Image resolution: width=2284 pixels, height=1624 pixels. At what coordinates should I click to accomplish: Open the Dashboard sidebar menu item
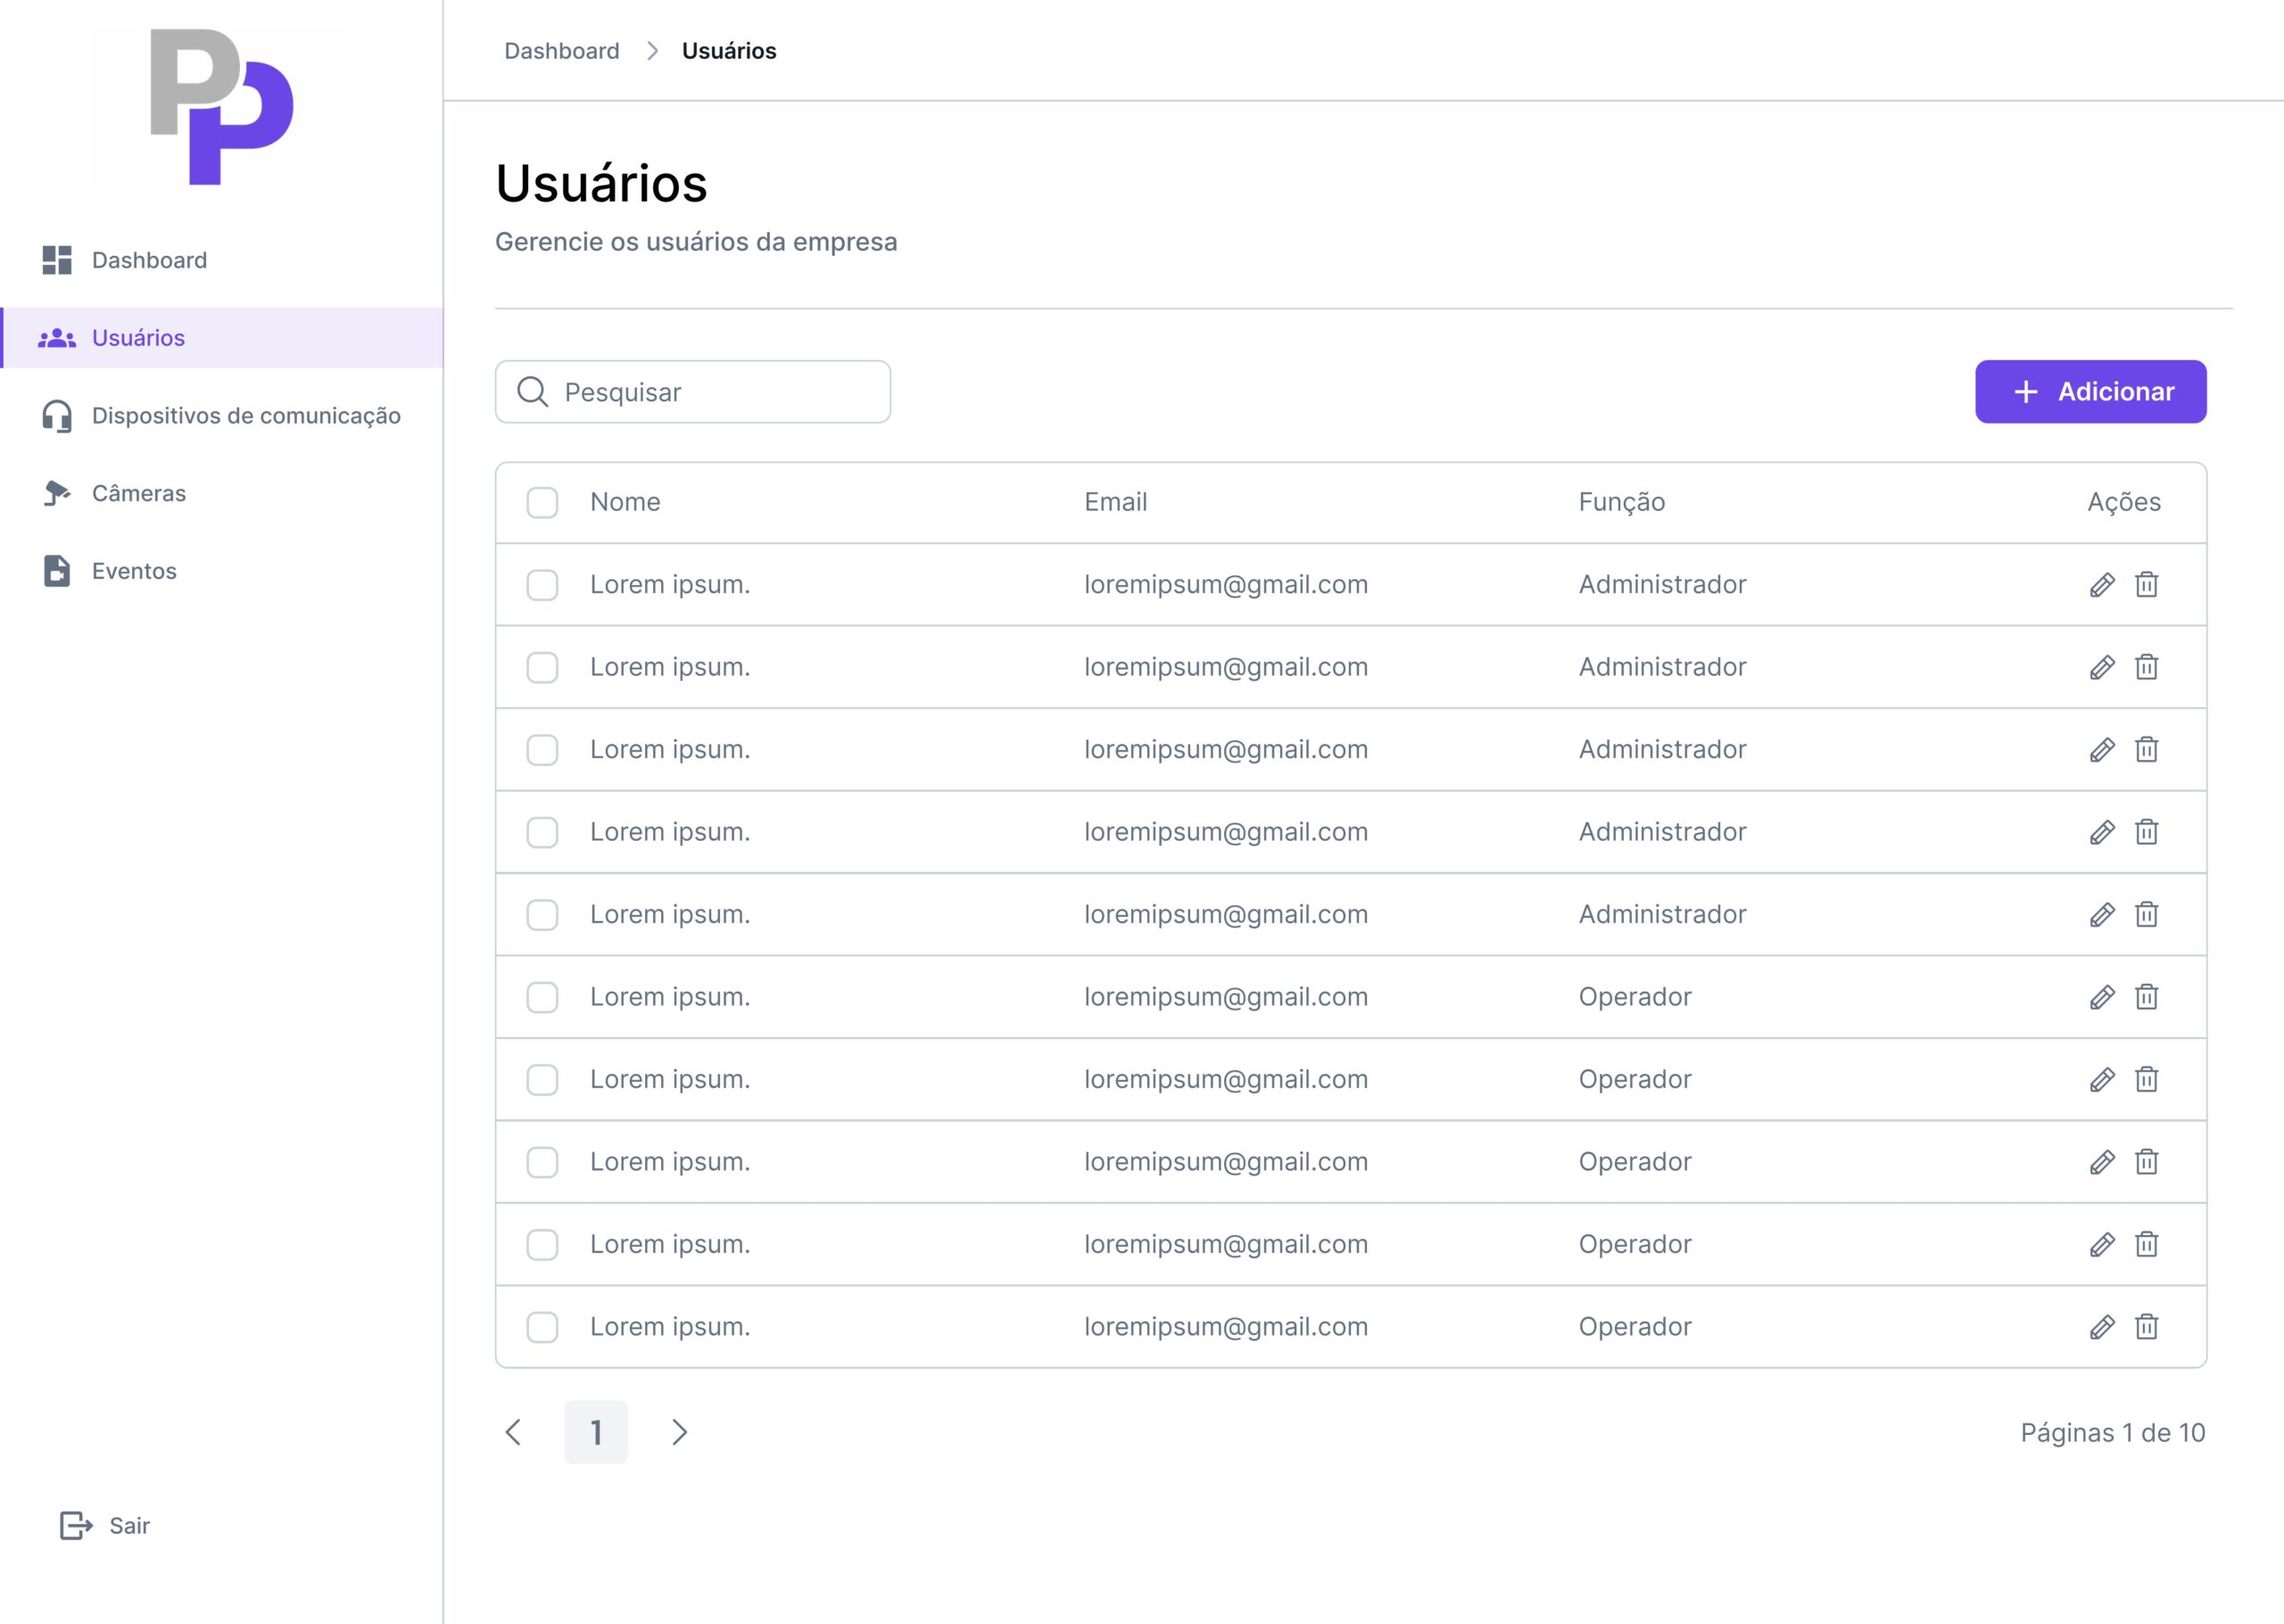(x=149, y=260)
